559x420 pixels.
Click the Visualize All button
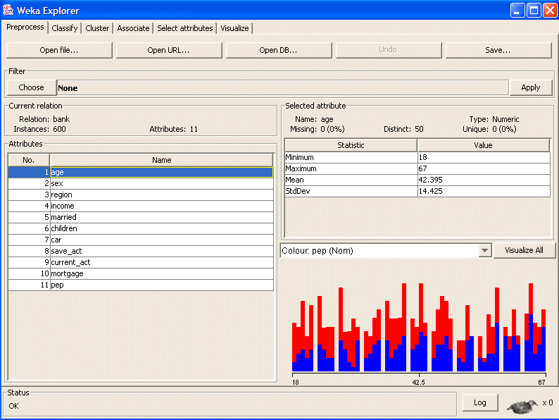click(524, 250)
